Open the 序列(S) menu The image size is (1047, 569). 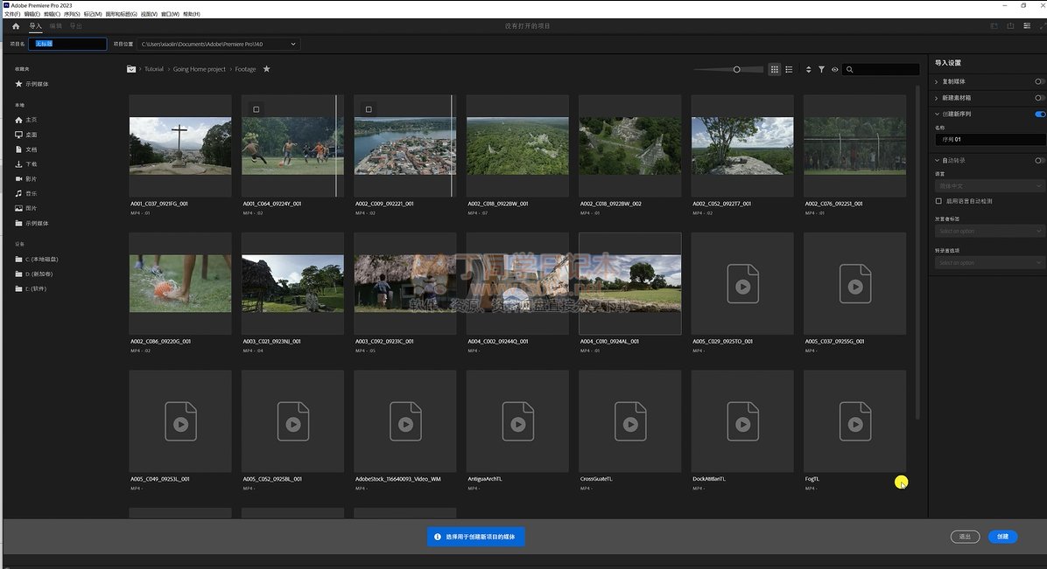[72, 14]
